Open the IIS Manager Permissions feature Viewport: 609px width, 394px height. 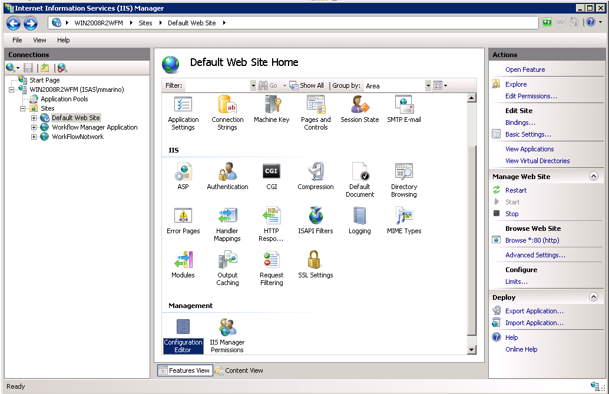pos(227,336)
